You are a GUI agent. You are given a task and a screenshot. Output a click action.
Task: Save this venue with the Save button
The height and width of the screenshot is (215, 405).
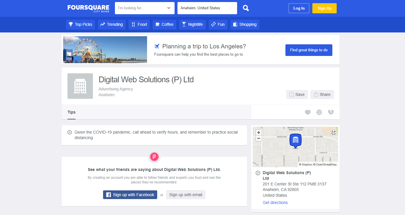click(x=297, y=94)
